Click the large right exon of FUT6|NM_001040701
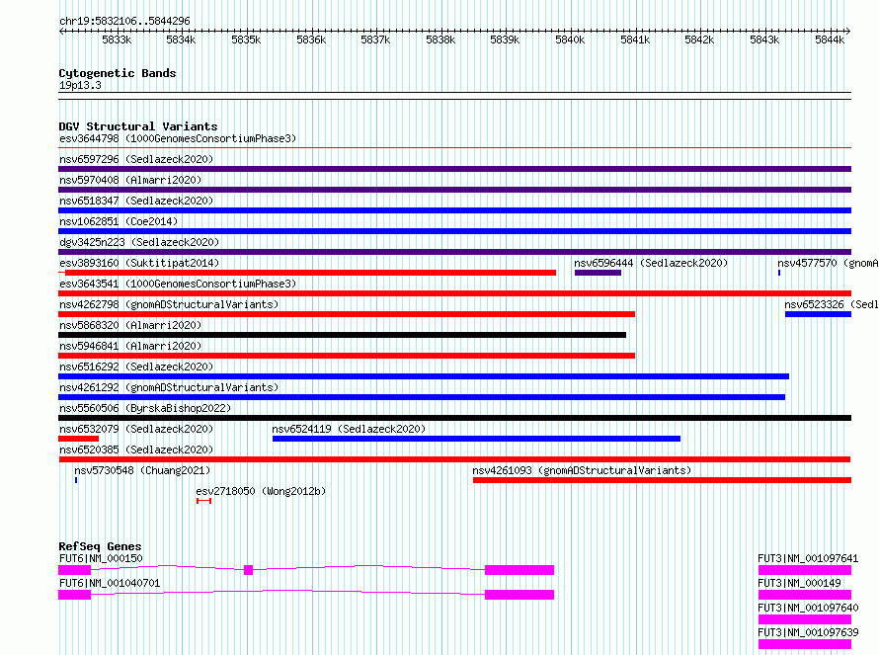879x655 pixels. coord(519,595)
